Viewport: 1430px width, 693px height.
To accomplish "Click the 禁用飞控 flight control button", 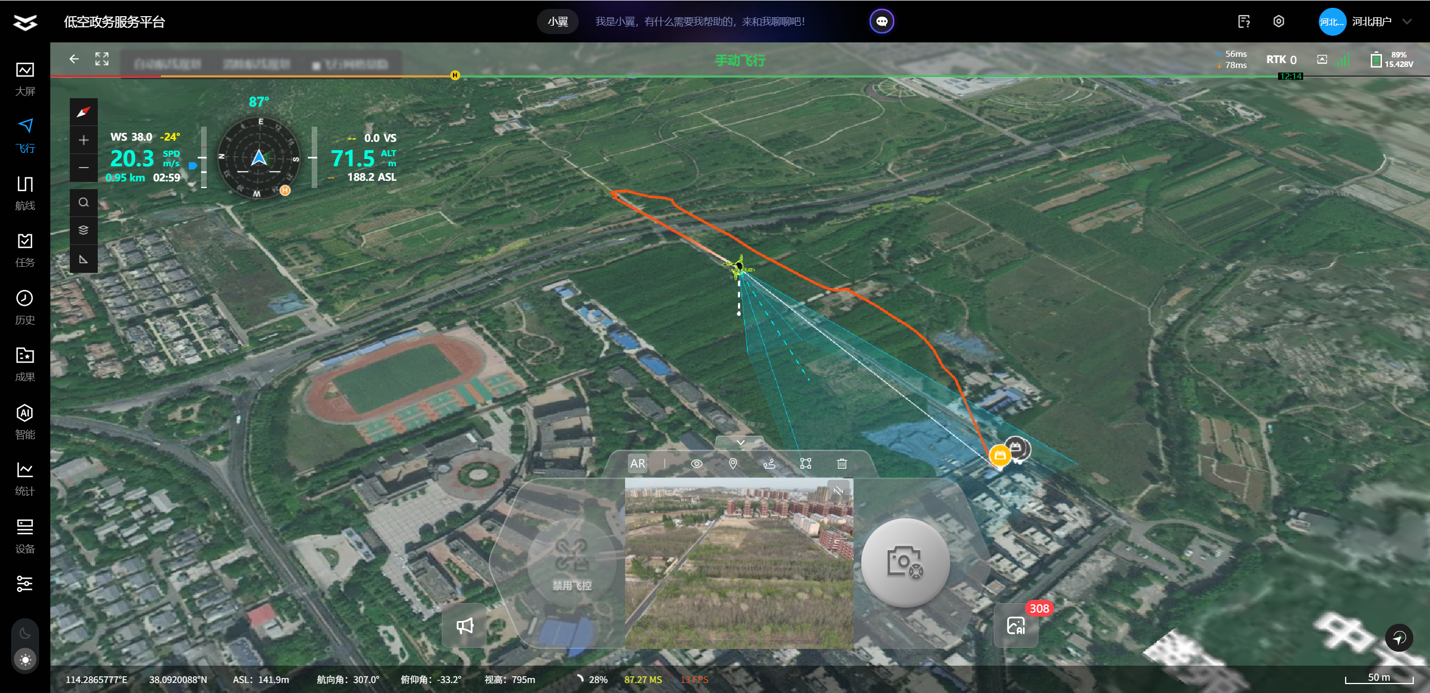I will pos(571,564).
